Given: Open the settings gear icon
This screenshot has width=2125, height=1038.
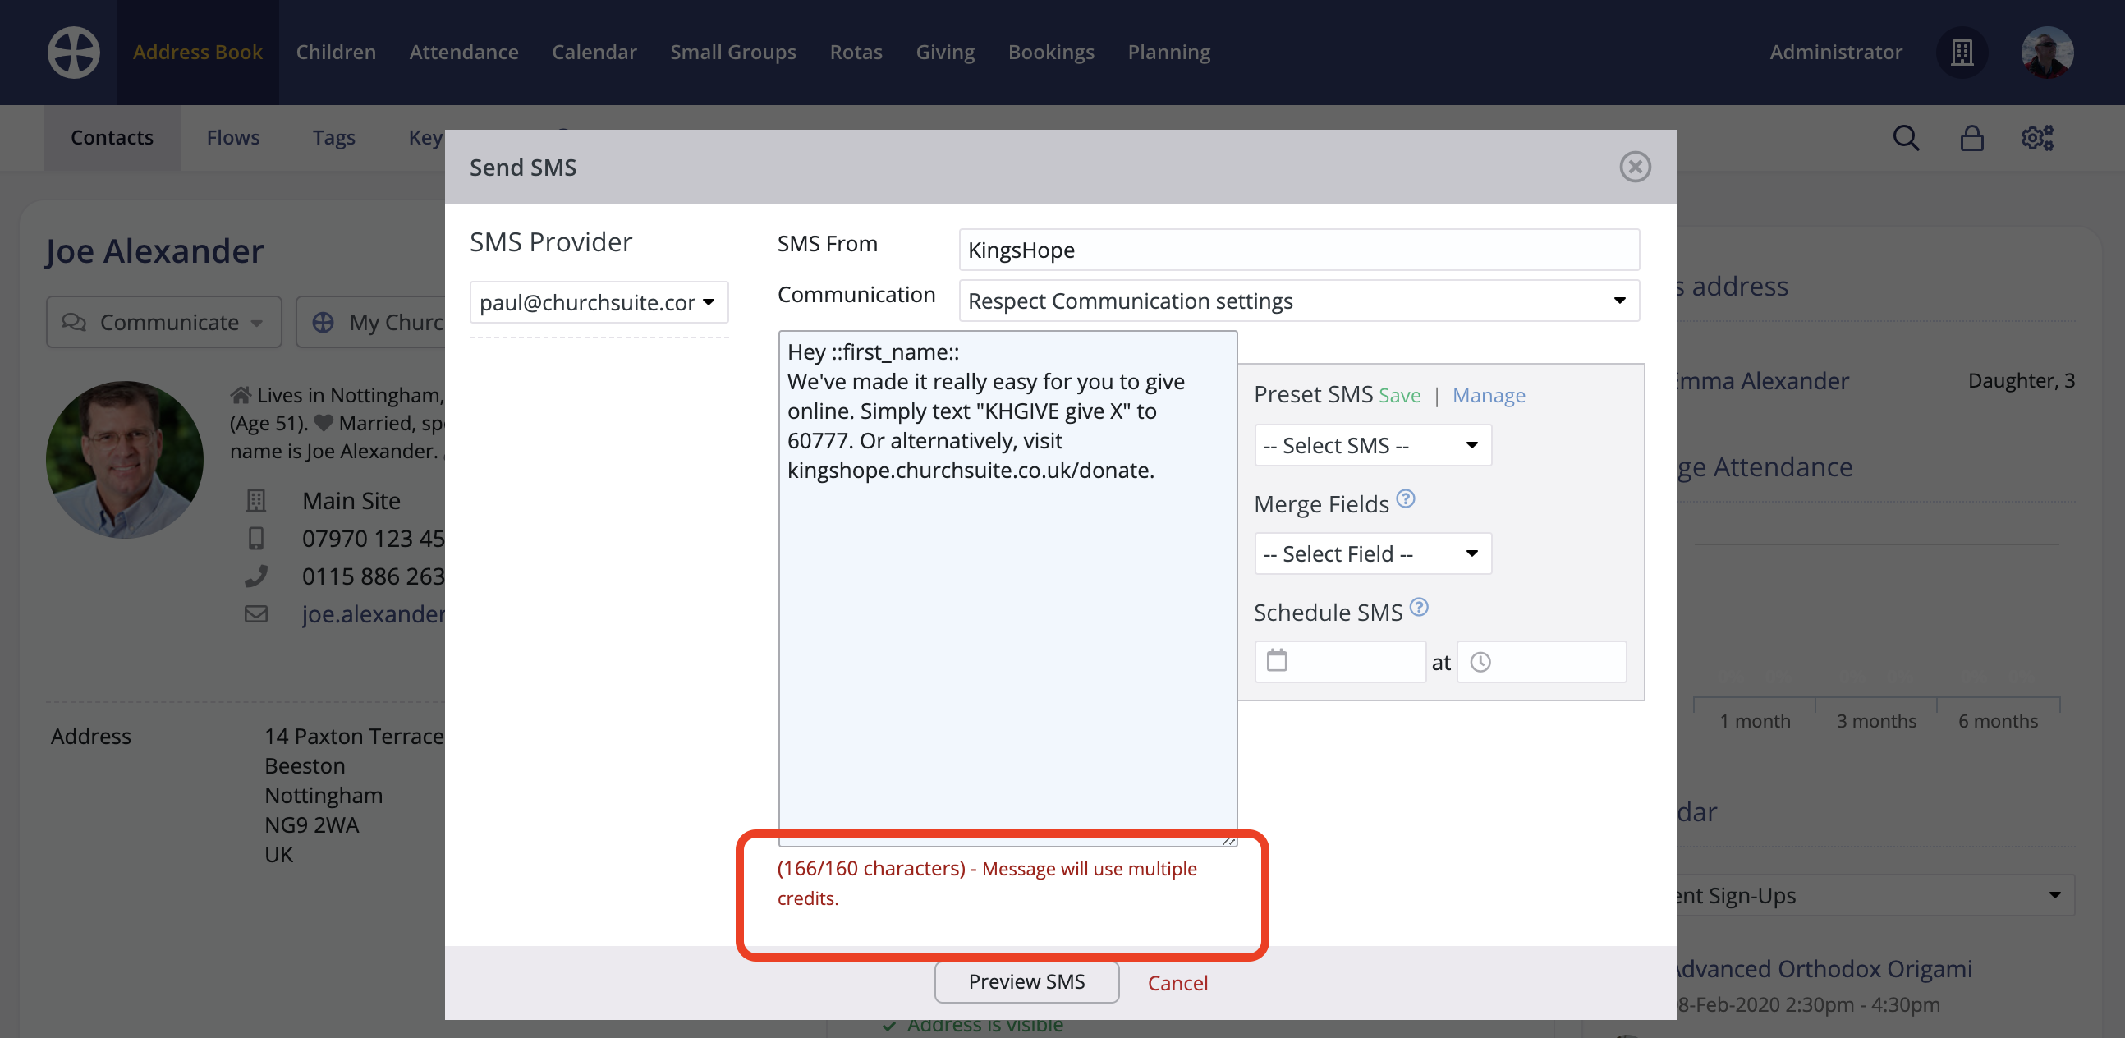Looking at the screenshot, I should pos(2036,138).
